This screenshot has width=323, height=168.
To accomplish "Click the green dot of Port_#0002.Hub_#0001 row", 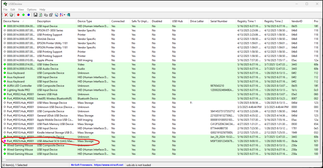I will (x=5, y=94).
